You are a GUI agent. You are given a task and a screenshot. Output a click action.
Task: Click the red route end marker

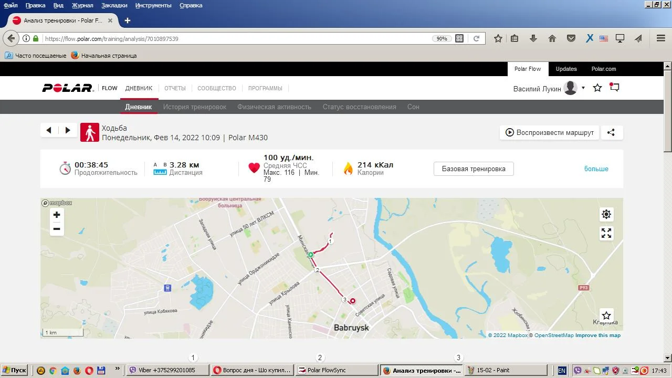click(x=353, y=301)
